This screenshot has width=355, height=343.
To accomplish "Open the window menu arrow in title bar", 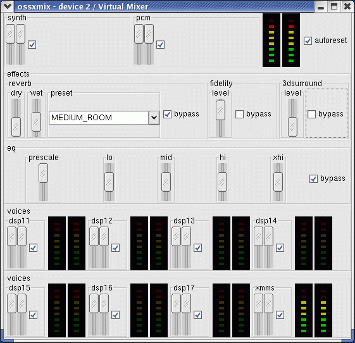I will (x=8, y=6).
